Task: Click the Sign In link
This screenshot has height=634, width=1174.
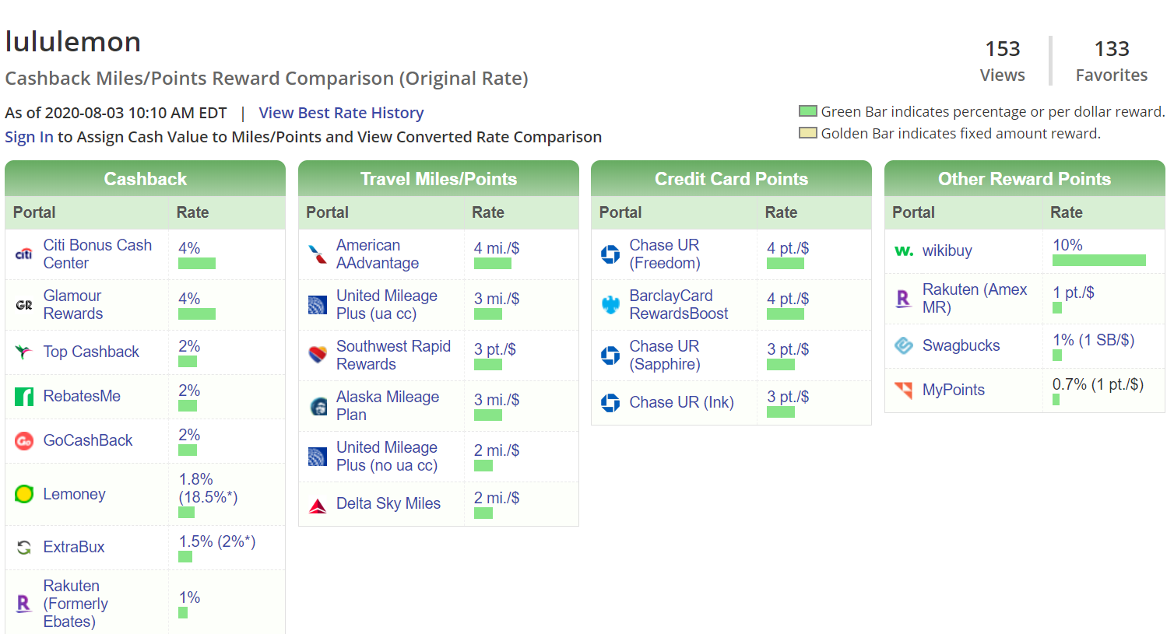Action: [x=29, y=137]
